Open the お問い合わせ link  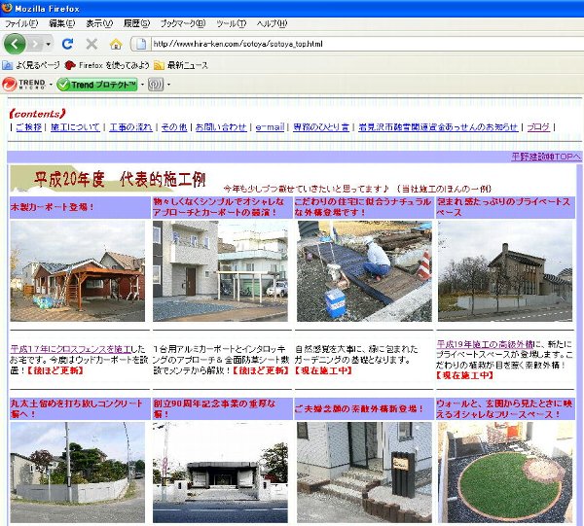pyautogui.click(x=221, y=127)
